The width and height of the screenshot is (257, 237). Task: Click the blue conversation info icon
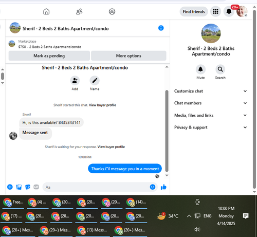coord(161,28)
